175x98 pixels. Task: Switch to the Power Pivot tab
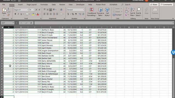101,5
